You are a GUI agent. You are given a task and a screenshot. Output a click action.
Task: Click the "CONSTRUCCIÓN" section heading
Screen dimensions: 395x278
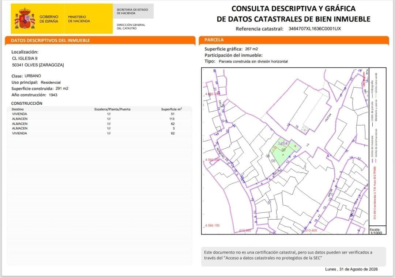tap(27, 103)
